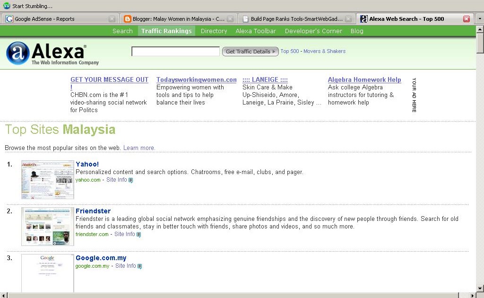Open the Traffic Rankings menu item
This screenshot has width=484, height=298.
(166, 31)
